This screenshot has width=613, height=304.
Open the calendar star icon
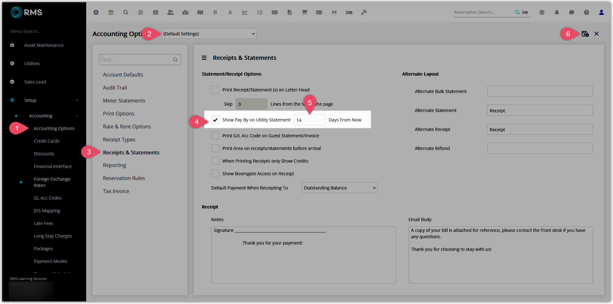[x=111, y=12]
